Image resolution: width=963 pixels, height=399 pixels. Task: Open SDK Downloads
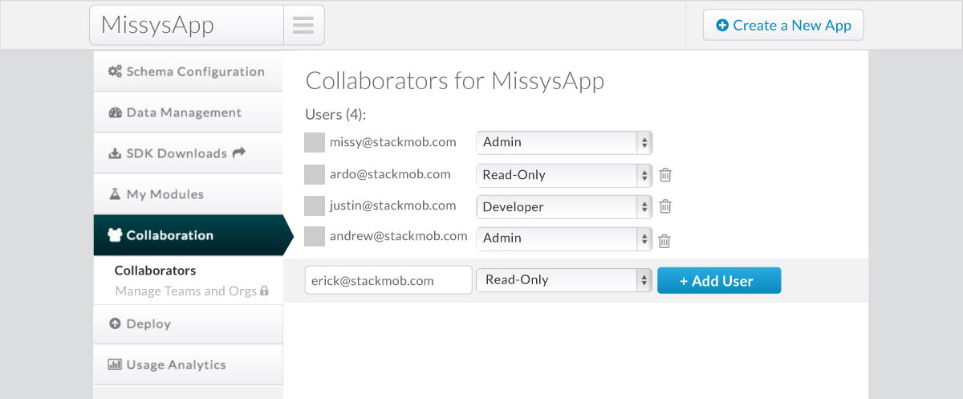188,153
